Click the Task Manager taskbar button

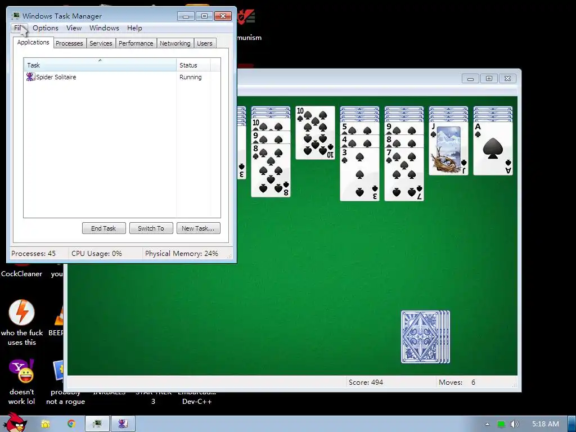click(97, 424)
